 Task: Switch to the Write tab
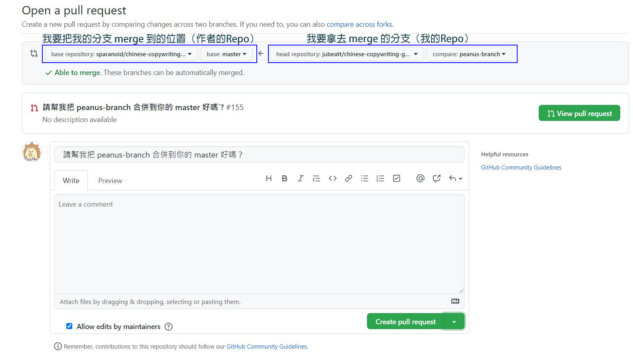click(71, 180)
